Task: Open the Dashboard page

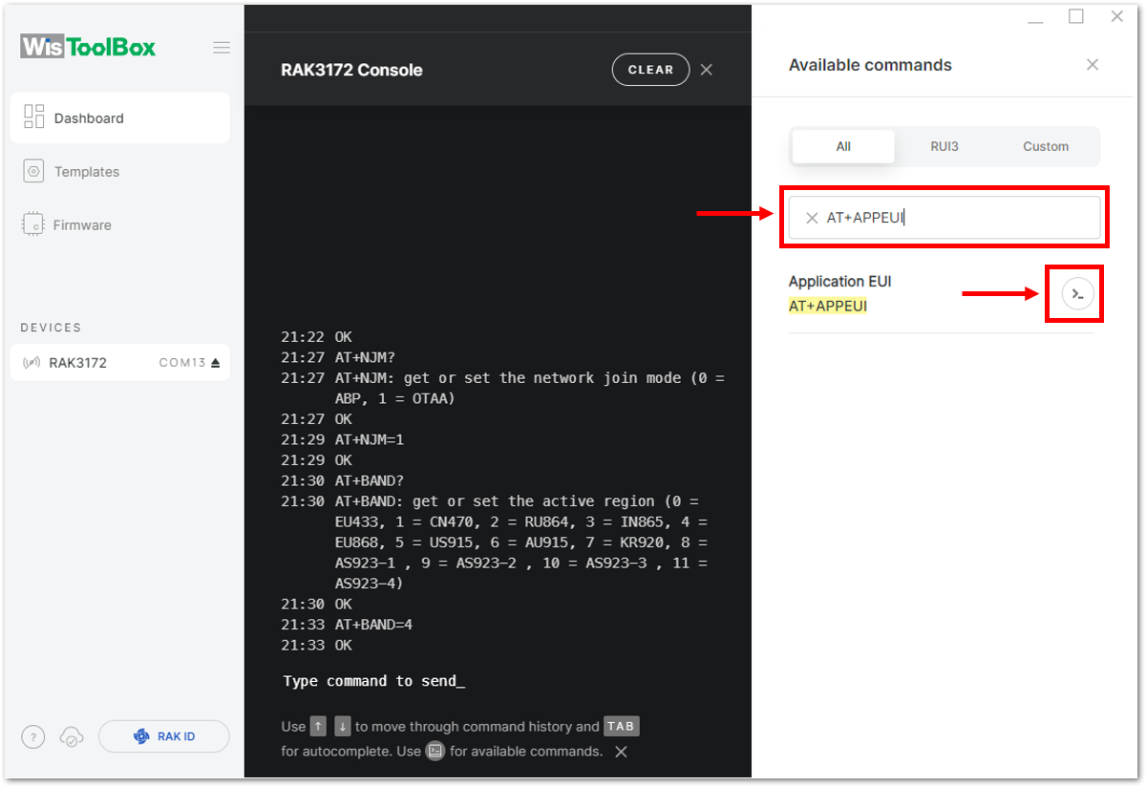Action: (x=120, y=118)
